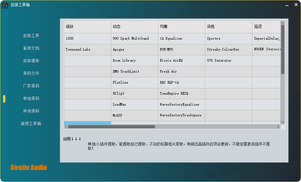The width and height of the screenshot is (301, 182).
Task: Click the 话放 column header
Action: tap(87, 27)
